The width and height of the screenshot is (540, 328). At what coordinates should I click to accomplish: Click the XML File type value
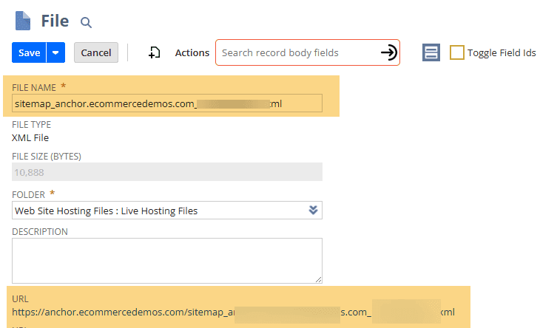coord(30,138)
